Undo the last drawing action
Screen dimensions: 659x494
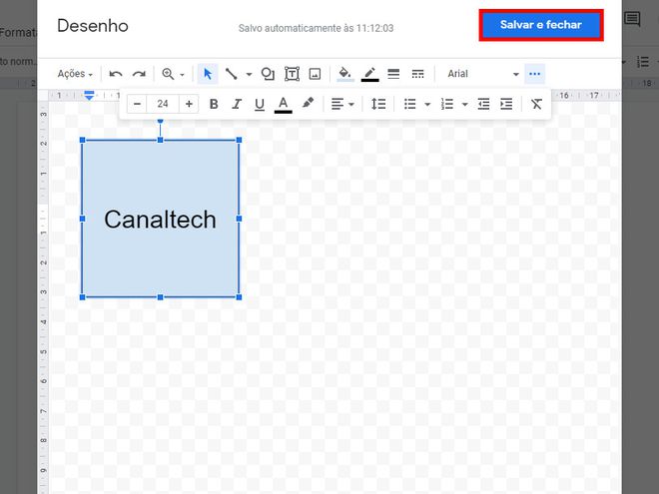point(116,74)
